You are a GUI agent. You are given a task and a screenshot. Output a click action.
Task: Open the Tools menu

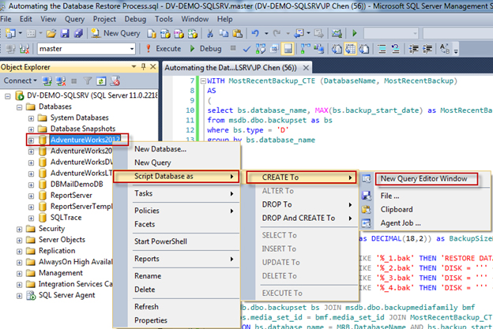click(164, 20)
